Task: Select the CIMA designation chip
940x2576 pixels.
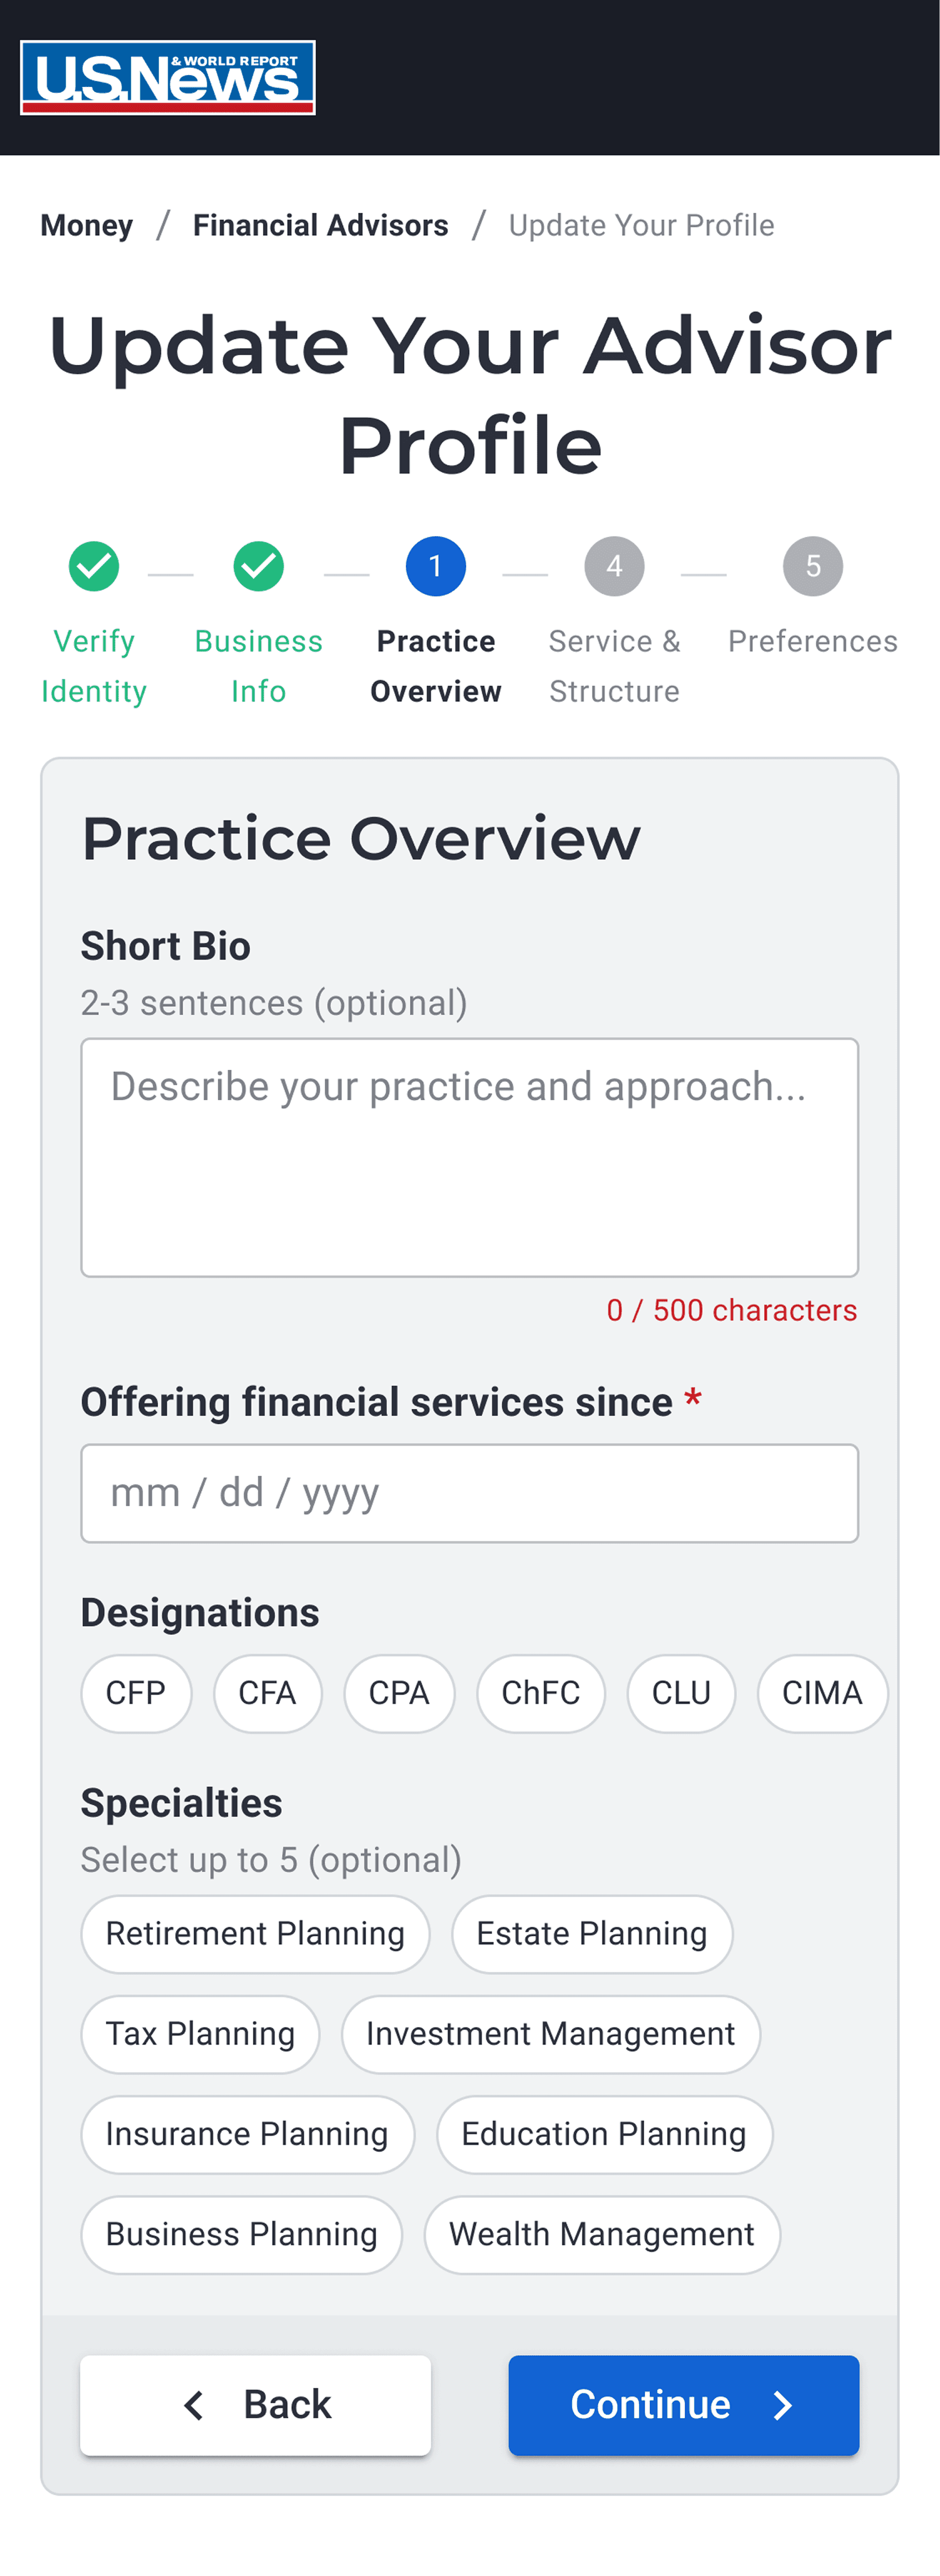Action: [x=822, y=1693]
